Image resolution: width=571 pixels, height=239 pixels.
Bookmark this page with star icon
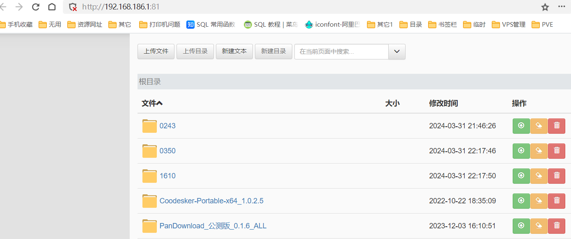pos(545,7)
